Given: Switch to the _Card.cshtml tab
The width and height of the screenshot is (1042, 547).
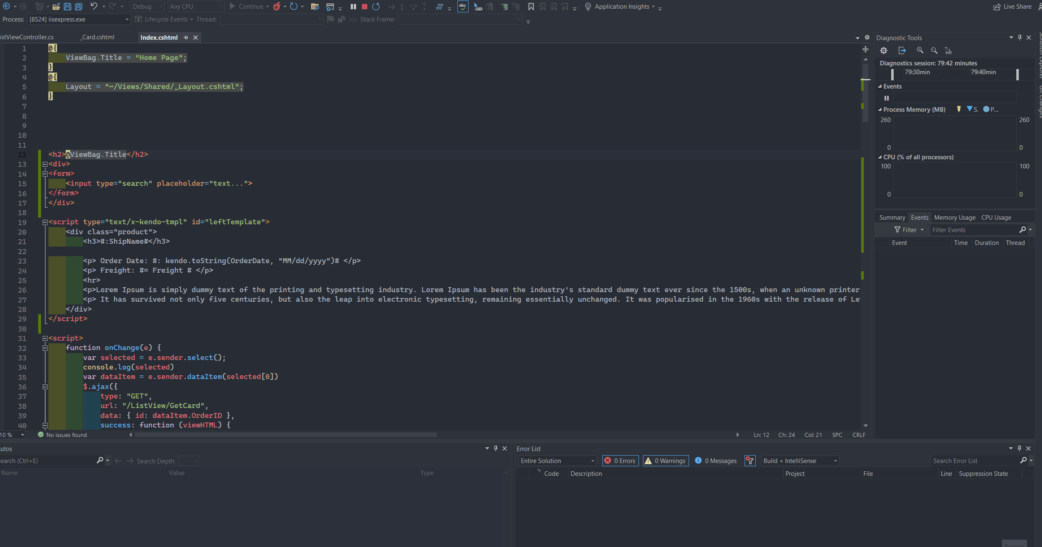Looking at the screenshot, I should pyautogui.click(x=97, y=37).
